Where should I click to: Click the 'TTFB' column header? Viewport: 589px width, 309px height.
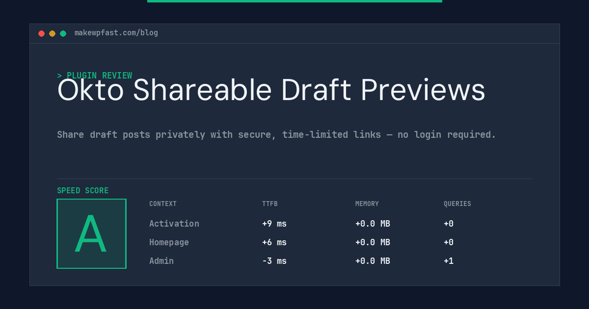tap(270, 204)
